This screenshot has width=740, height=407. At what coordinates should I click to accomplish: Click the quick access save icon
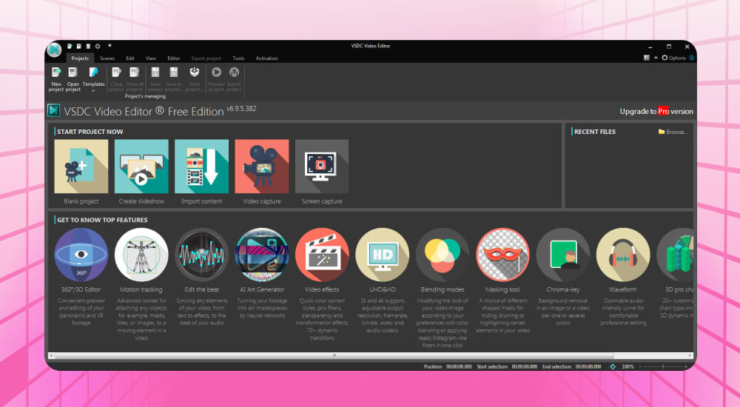[88, 47]
